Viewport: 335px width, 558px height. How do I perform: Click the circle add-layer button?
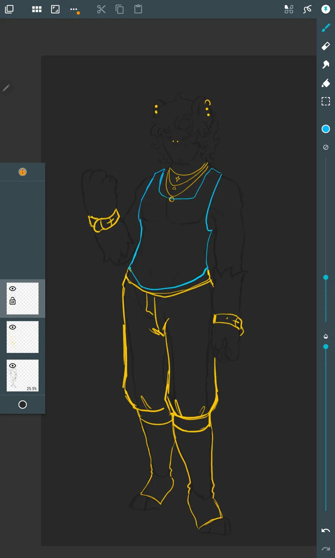[x=23, y=404]
